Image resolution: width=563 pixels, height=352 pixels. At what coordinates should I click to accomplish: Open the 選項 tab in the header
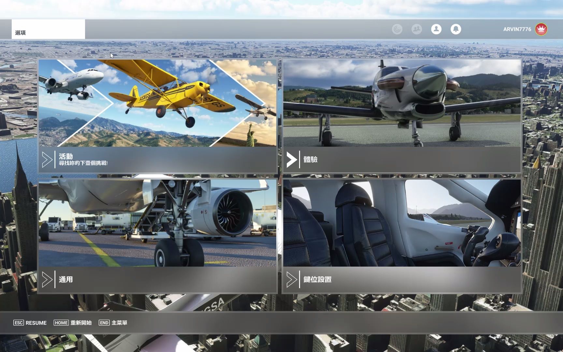pos(48,29)
